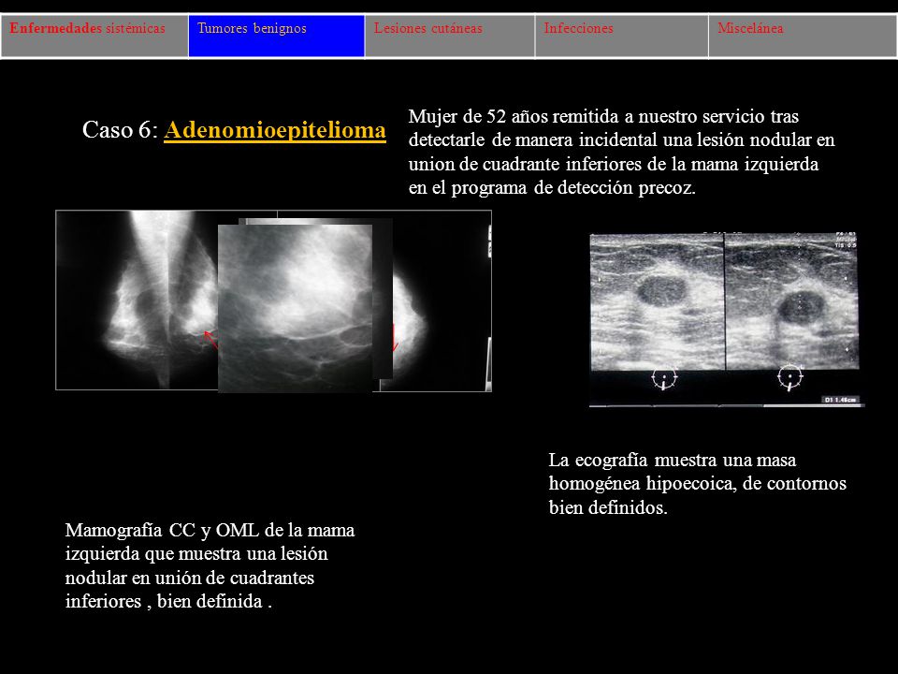Follow the Adenomioepitelioma hyperlink
This screenshot has width=898, height=674.
click(x=275, y=130)
